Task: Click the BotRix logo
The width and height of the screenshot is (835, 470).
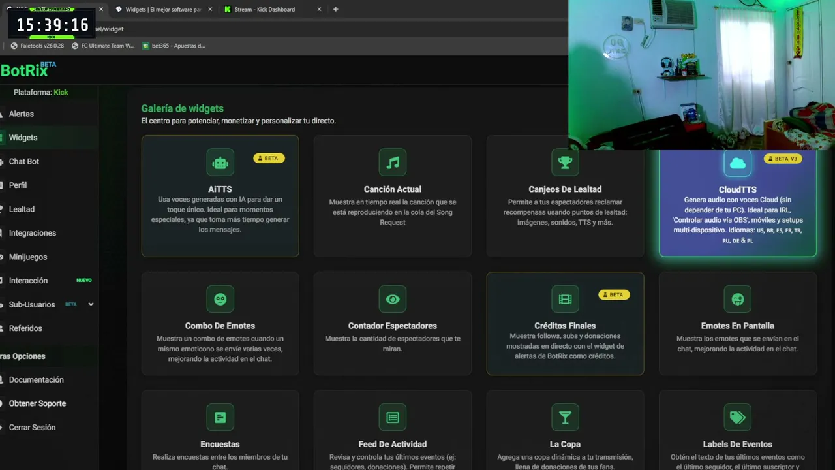Action: (x=29, y=69)
